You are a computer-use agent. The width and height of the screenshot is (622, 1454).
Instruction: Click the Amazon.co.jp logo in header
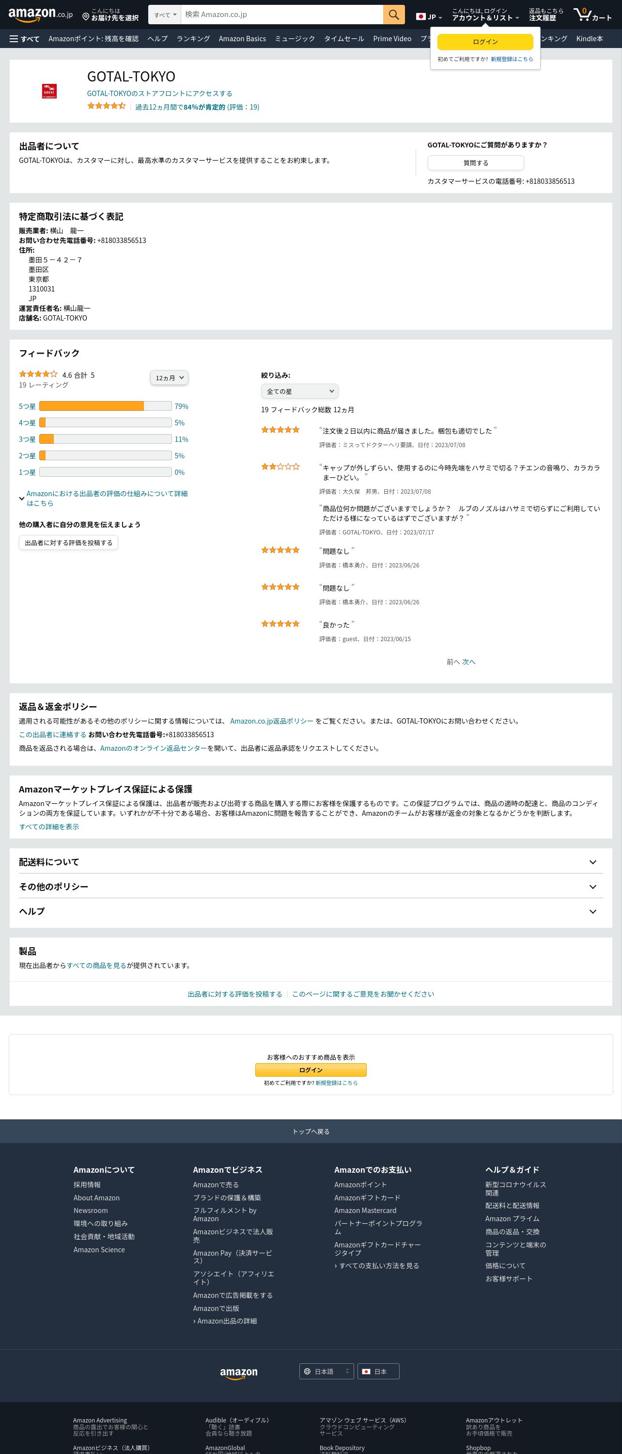point(40,15)
